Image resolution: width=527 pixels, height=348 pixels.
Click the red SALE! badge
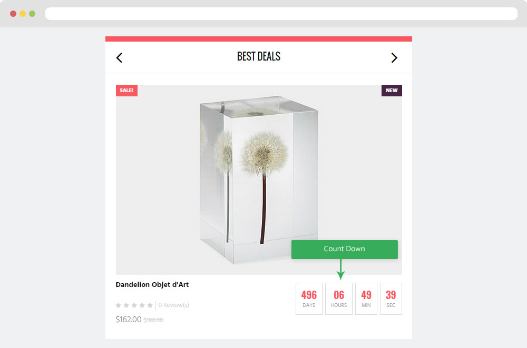click(126, 91)
